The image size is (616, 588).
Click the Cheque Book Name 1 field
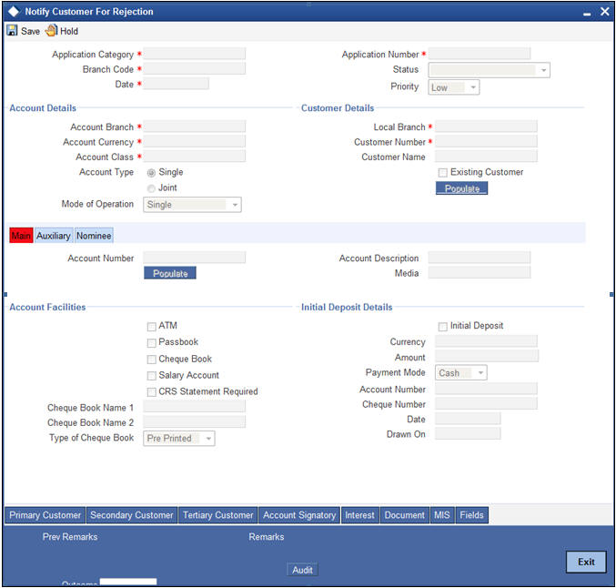click(195, 407)
